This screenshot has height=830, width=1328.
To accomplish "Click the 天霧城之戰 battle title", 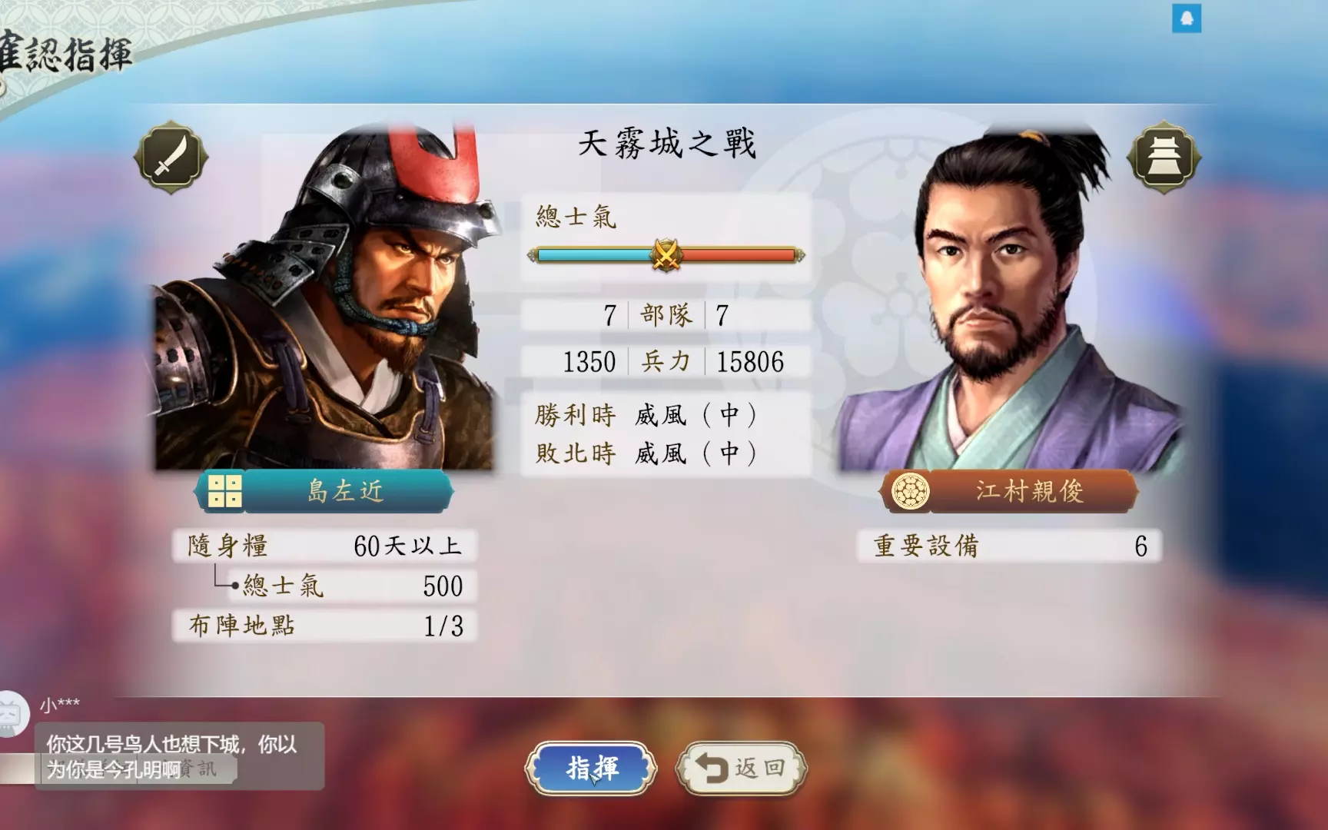I will point(667,144).
